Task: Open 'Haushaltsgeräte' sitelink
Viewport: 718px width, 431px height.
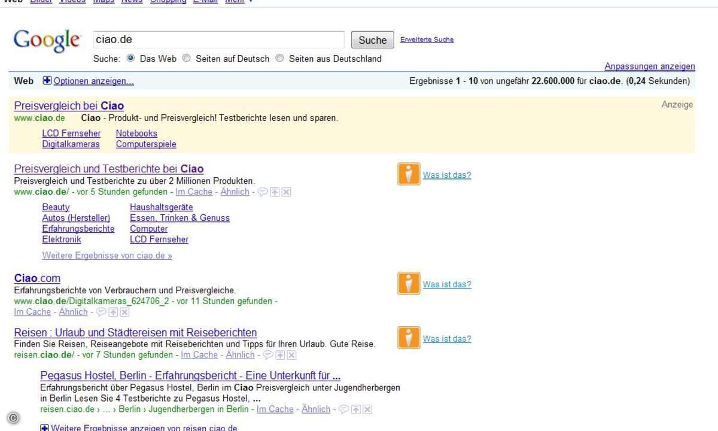Action: click(x=162, y=207)
